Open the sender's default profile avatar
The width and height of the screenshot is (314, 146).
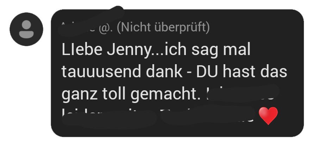26,29
